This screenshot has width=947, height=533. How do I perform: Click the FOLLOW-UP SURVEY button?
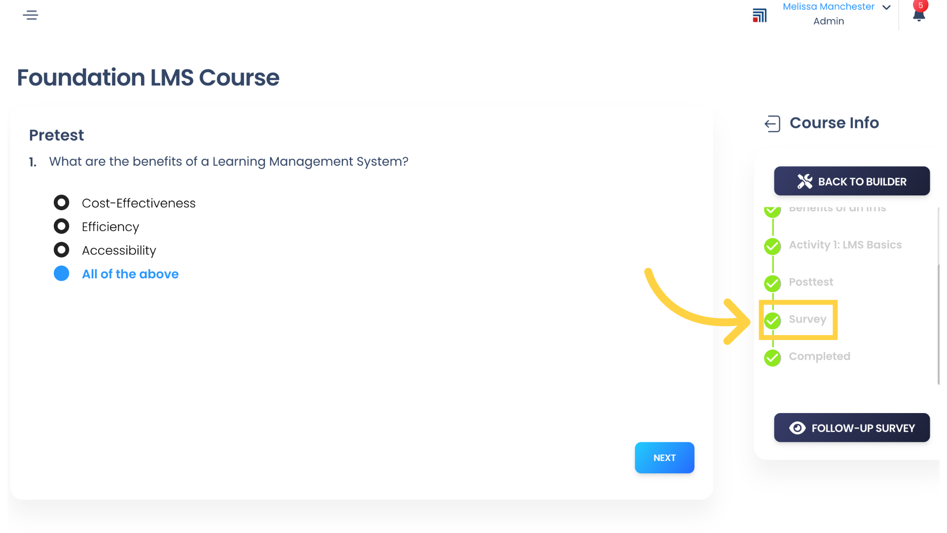tap(852, 427)
